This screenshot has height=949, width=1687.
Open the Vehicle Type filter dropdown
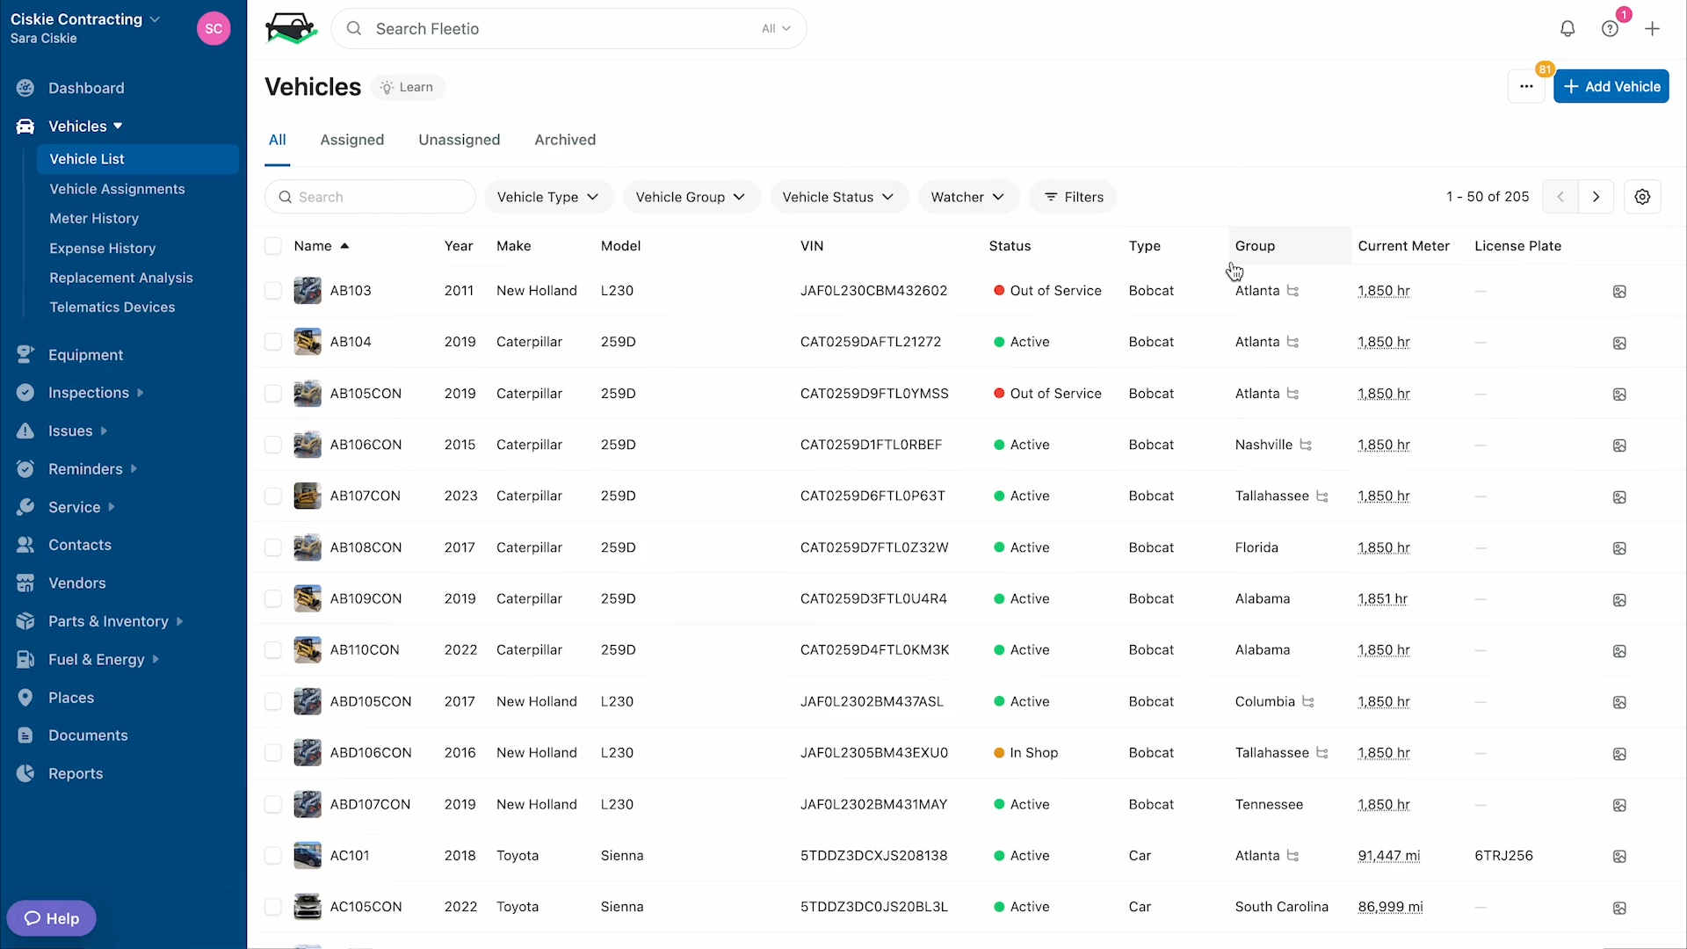[547, 197]
